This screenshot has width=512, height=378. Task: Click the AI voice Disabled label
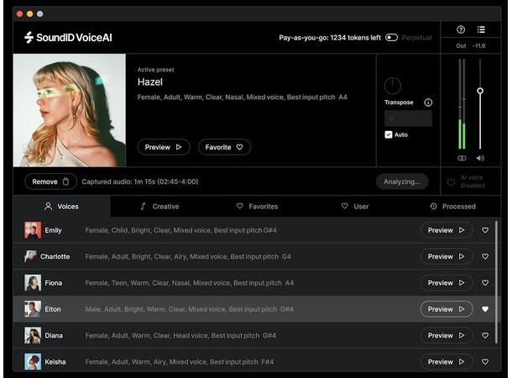473,181
